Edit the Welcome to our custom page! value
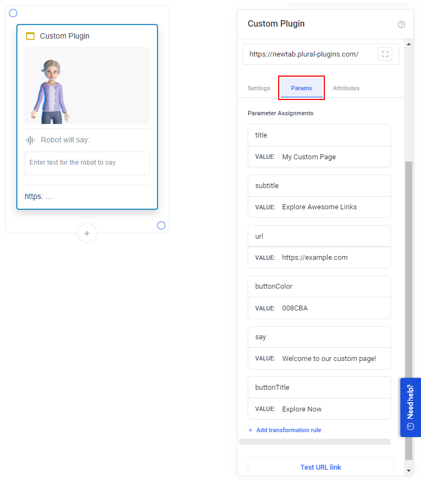This screenshot has width=421, height=480. tap(319, 358)
